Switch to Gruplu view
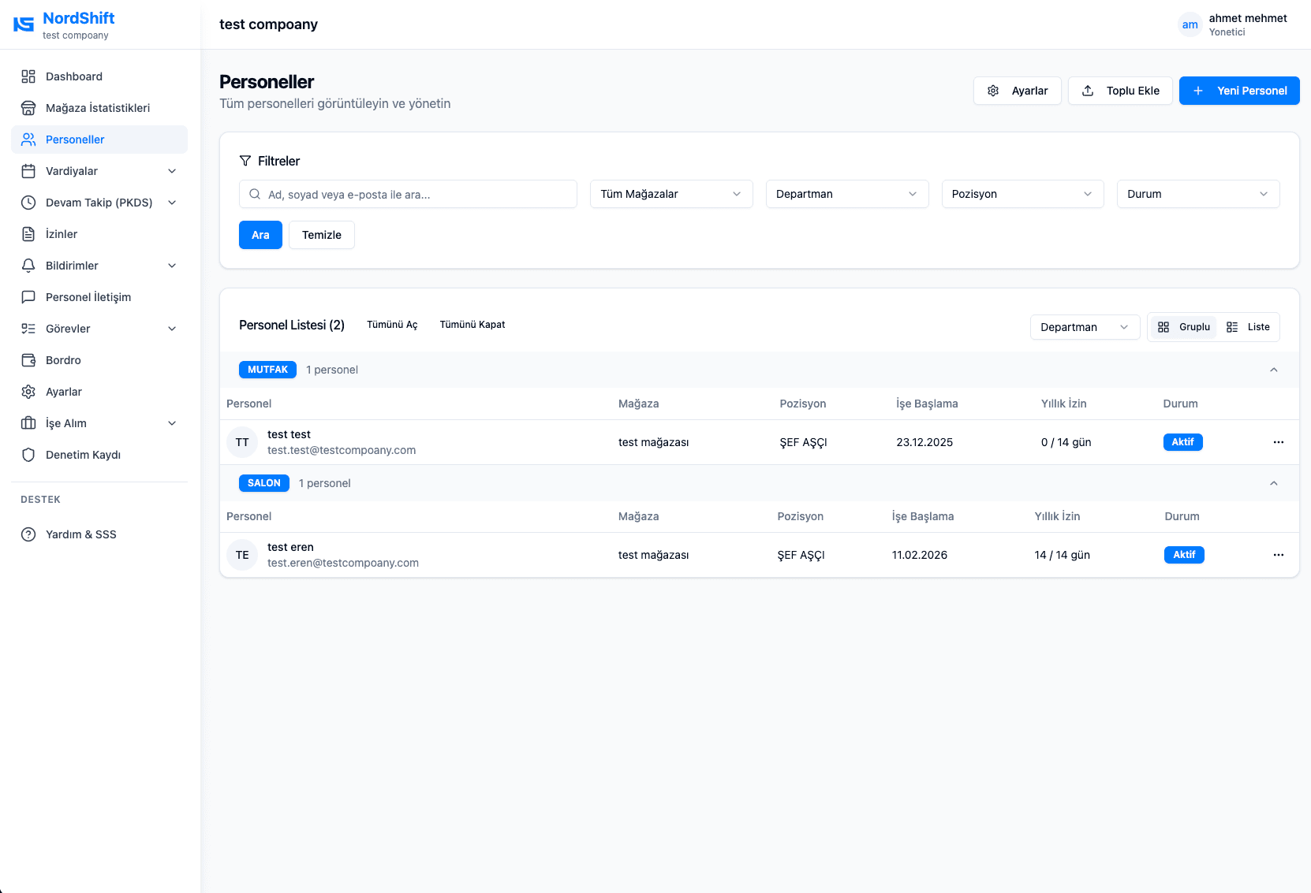1311x893 pixels. pos(1184,327)
